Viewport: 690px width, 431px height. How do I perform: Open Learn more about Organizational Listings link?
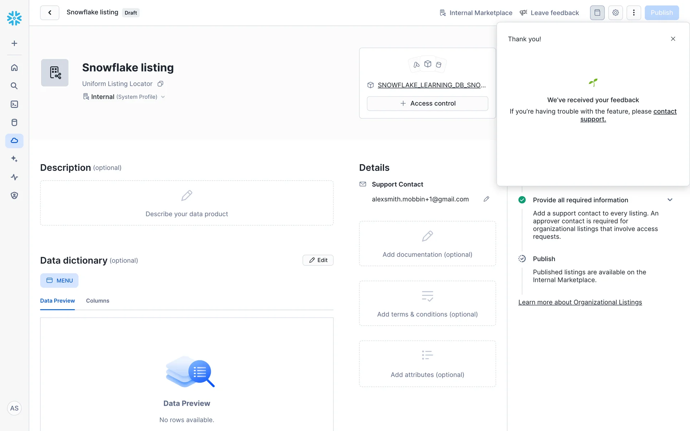click(580, 302)
